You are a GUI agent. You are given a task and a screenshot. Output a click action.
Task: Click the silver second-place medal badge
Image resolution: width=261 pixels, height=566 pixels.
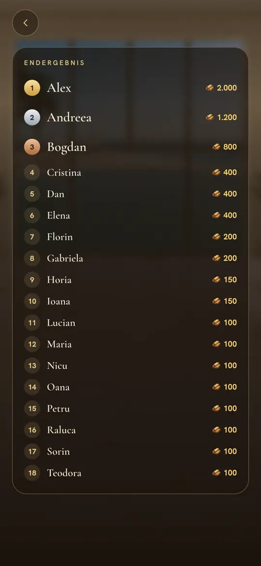32,117
